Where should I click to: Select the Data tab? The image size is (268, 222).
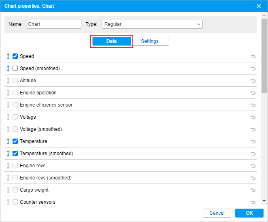(x=112, y=41)
